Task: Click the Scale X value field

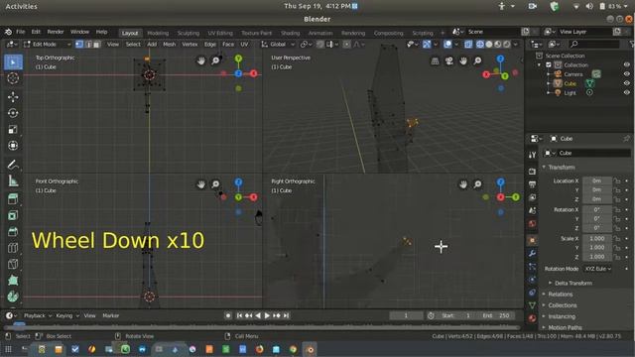Action: click(597, 238)
